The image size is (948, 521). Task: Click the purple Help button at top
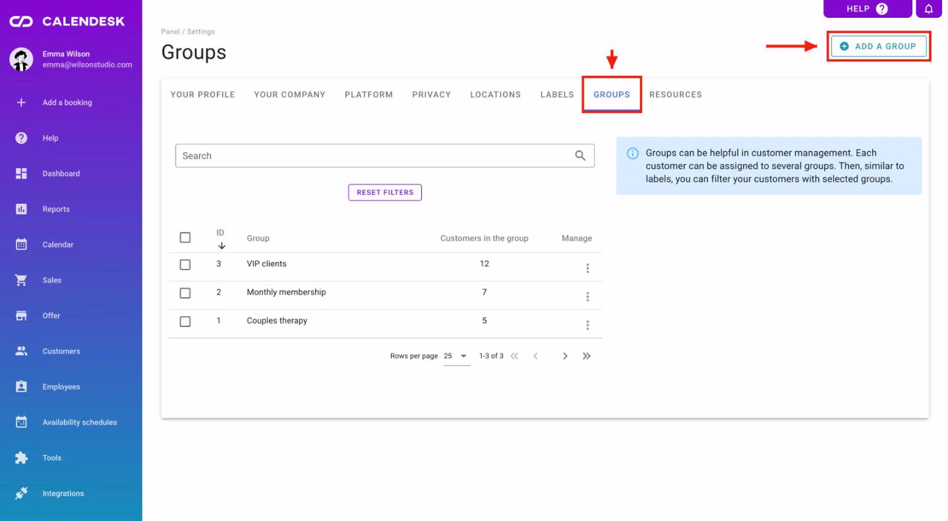pos(868,8)
